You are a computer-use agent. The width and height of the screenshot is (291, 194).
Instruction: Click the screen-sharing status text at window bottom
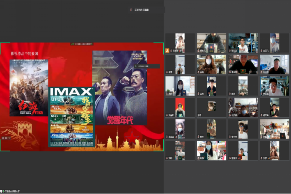(x=12, y=191)
